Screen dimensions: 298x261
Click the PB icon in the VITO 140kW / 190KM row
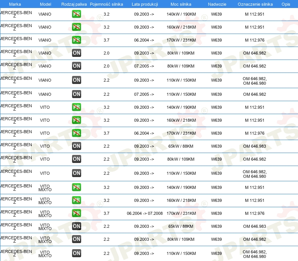(76, 107)
